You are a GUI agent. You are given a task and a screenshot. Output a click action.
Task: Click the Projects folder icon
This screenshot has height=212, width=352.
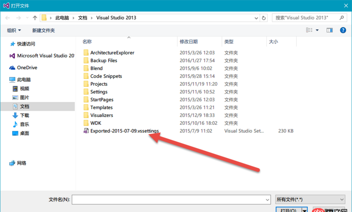[x=86, y=84]
